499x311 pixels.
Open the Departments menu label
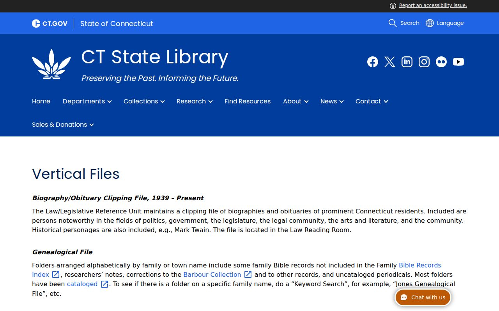tap(84, 101)
